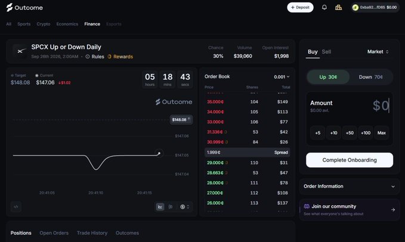
Task: Open the embed code icon below chart
Action: pos(16,207)
